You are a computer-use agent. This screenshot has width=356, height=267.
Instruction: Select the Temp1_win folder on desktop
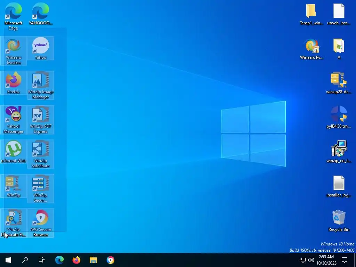pyautogui.click(x=311, y=14)
